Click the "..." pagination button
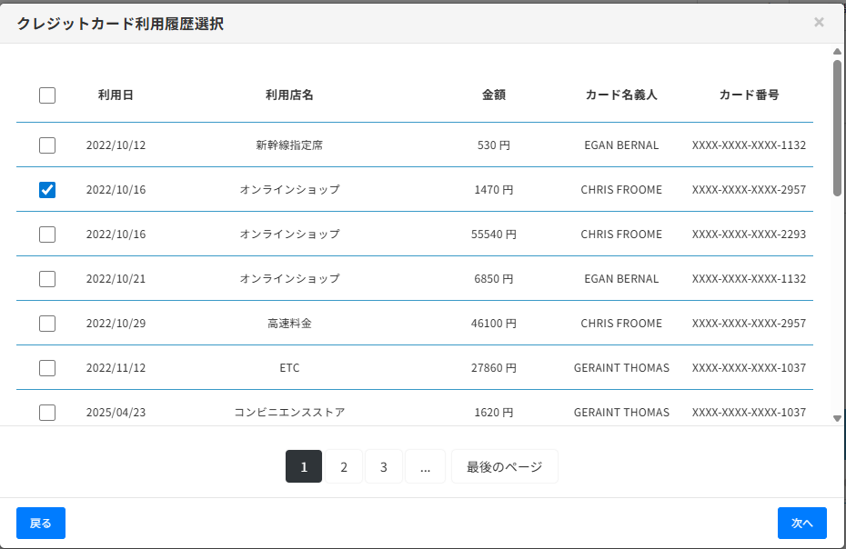846x549 pixels. (425, 466)
